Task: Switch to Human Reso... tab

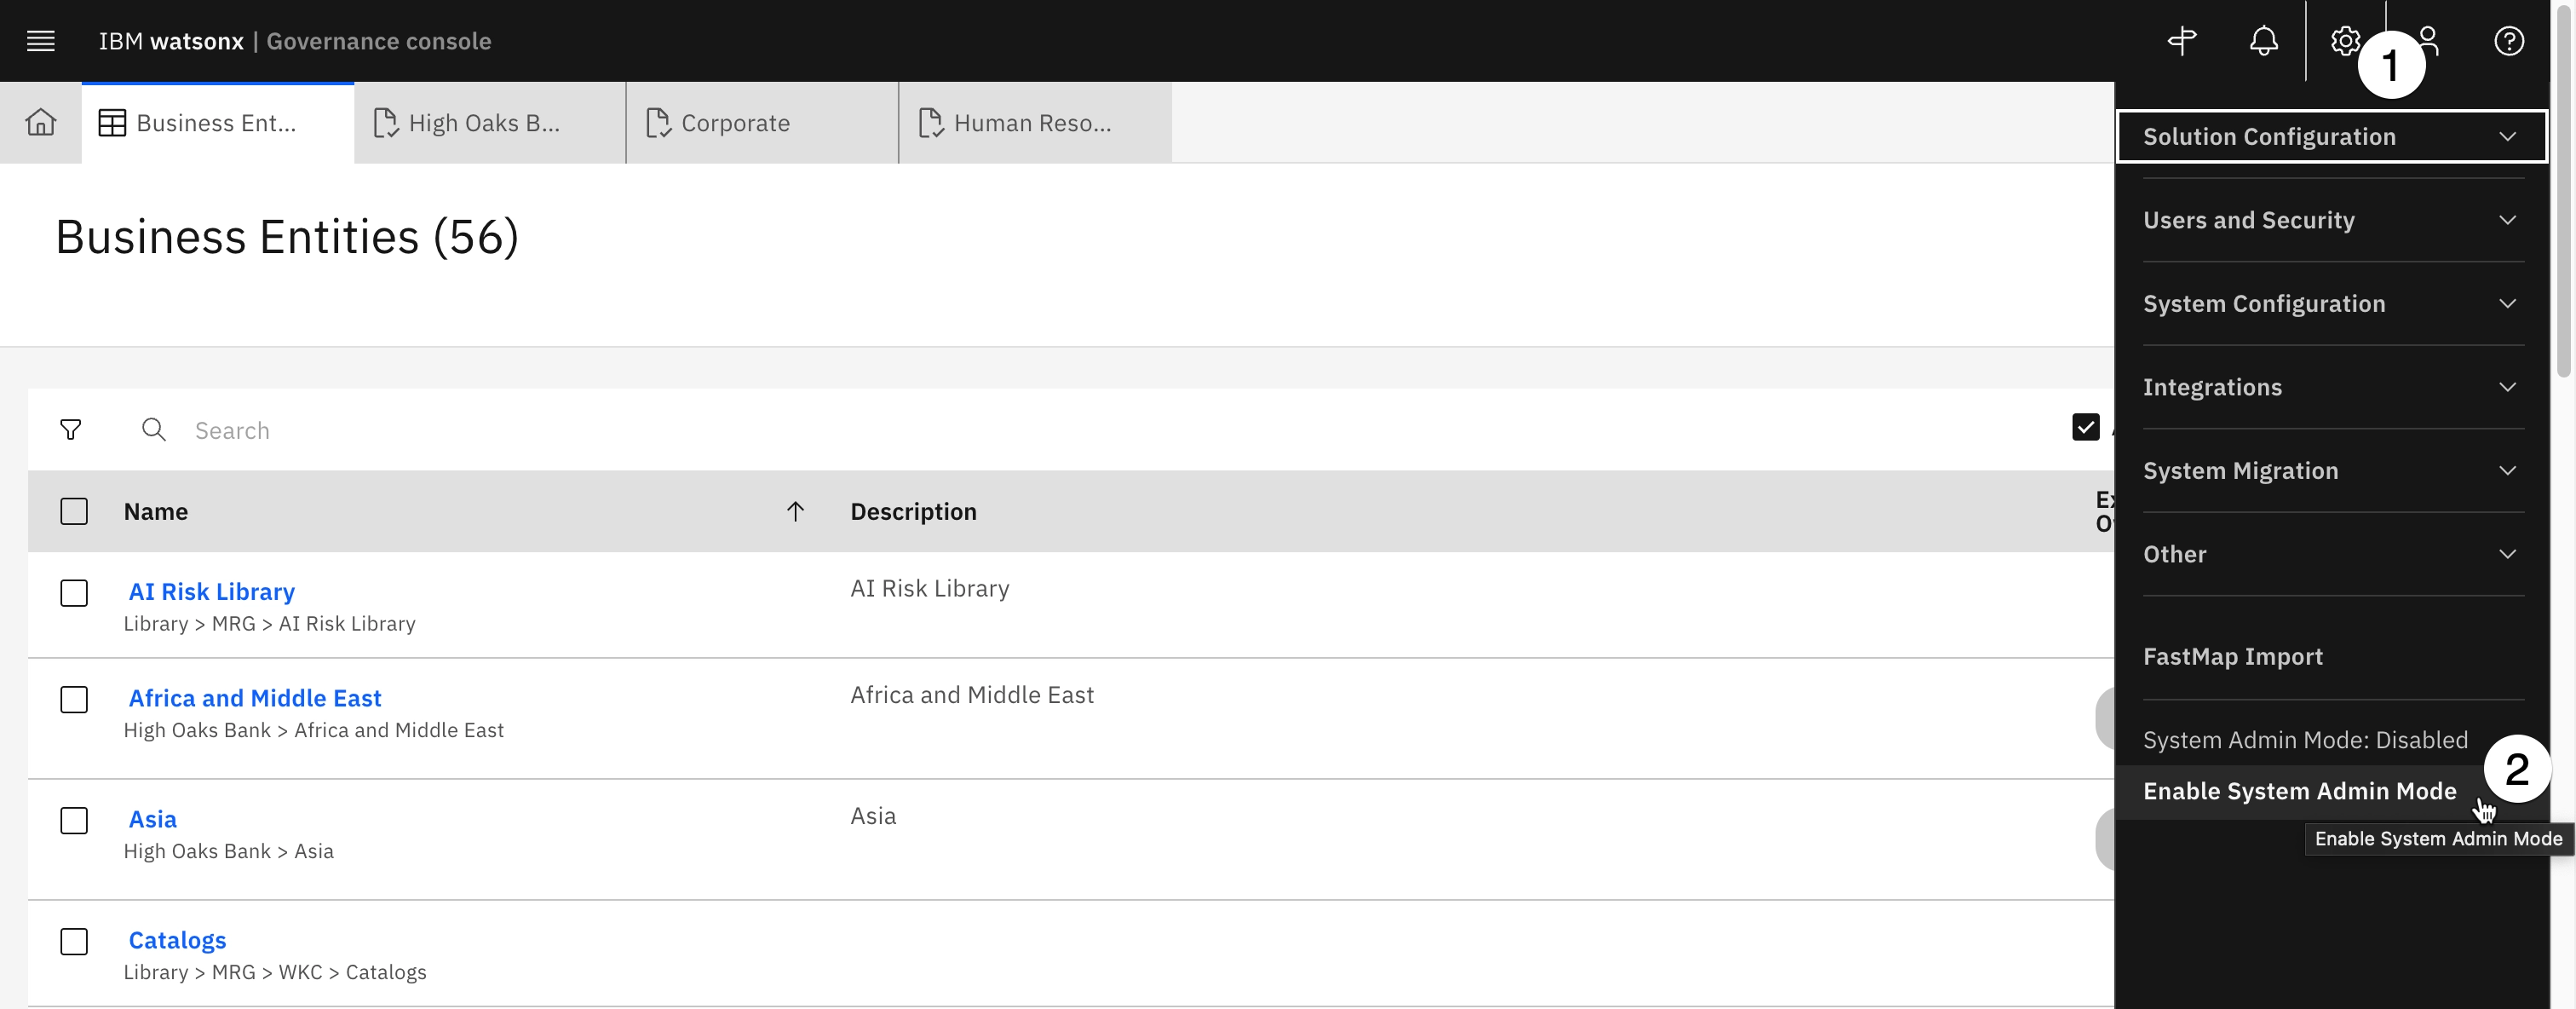Action: click(1035, 123)
